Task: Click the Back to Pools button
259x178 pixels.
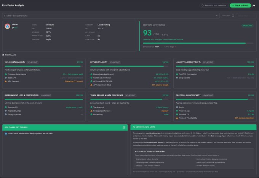Action: (240, 5)
